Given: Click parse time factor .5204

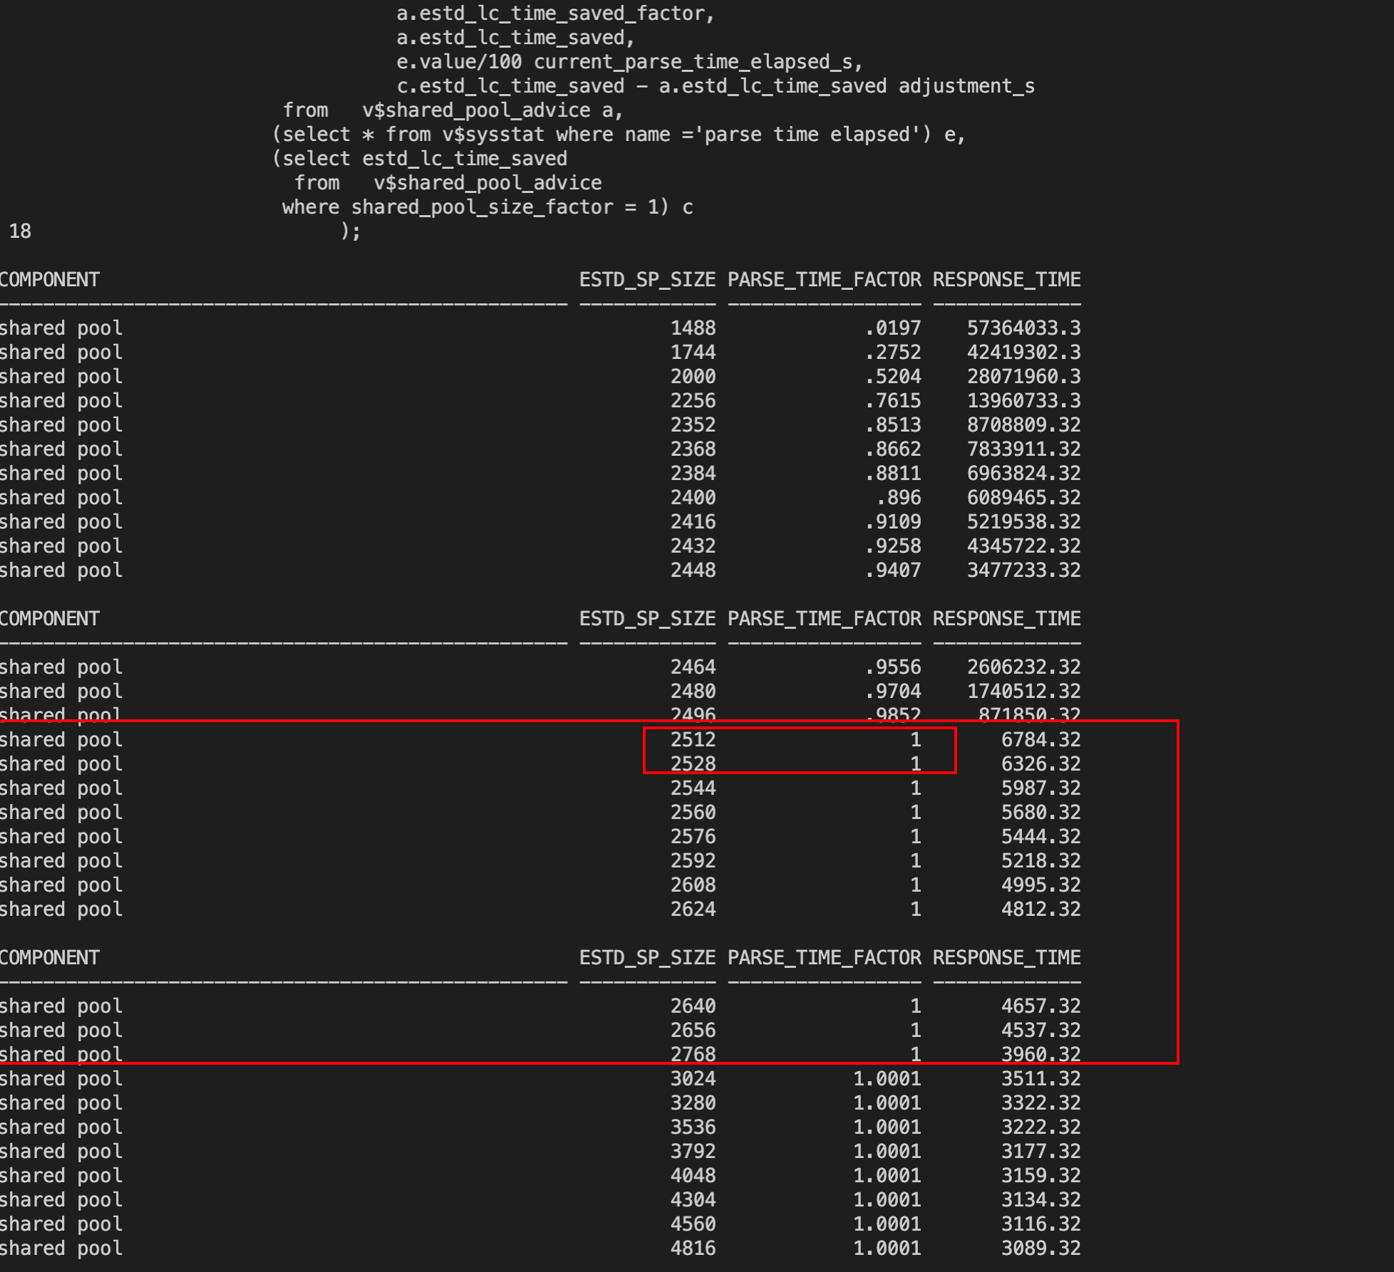Looking at the screenshot, I should pos(893,376).
